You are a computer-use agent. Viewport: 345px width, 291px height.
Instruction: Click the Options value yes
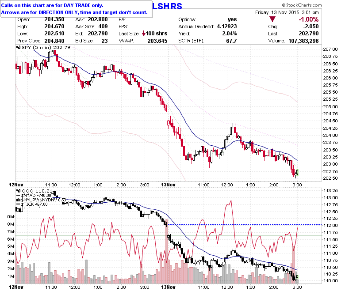point(232,19)
